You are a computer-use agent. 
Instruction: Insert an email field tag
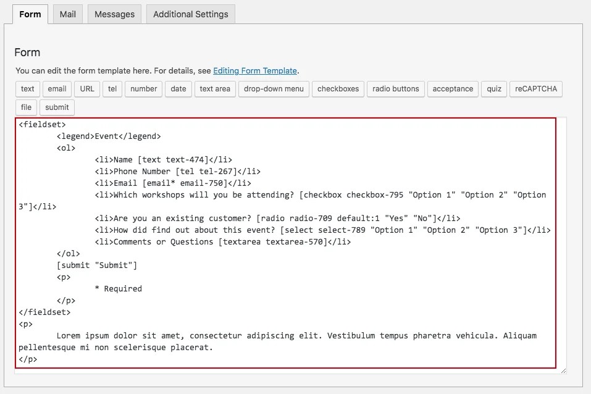click(57, 89)
